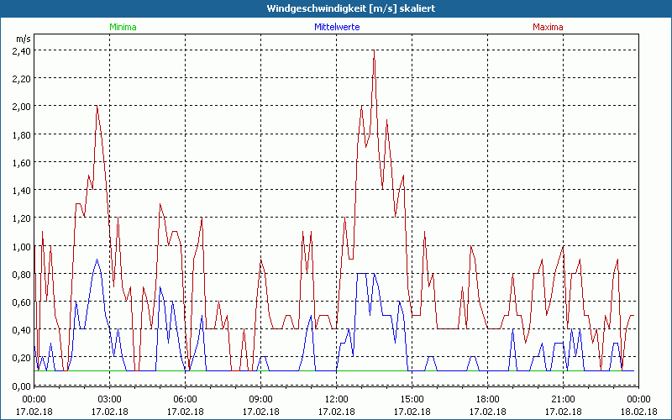Select the 1,00 y-axis tick label
This screenshot has height=420, width=672.
pos(21,246)
